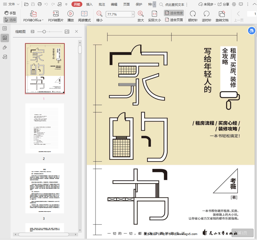
Task: Click the 分享 share button
Action: coord(223,4)
